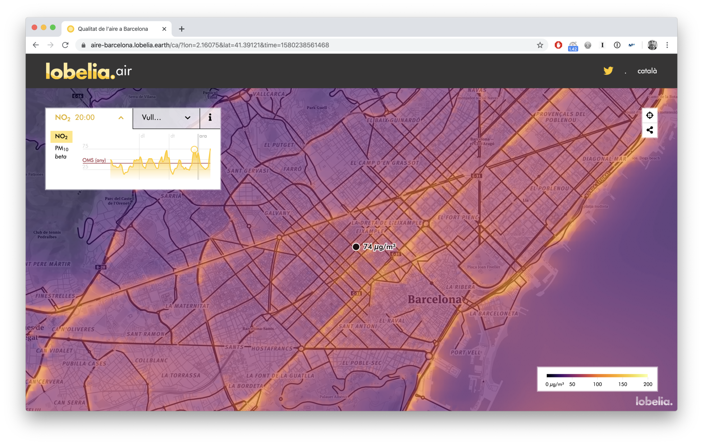Click the locate-me crosshair icon
703x445 pixels.
tap(649, 115)
